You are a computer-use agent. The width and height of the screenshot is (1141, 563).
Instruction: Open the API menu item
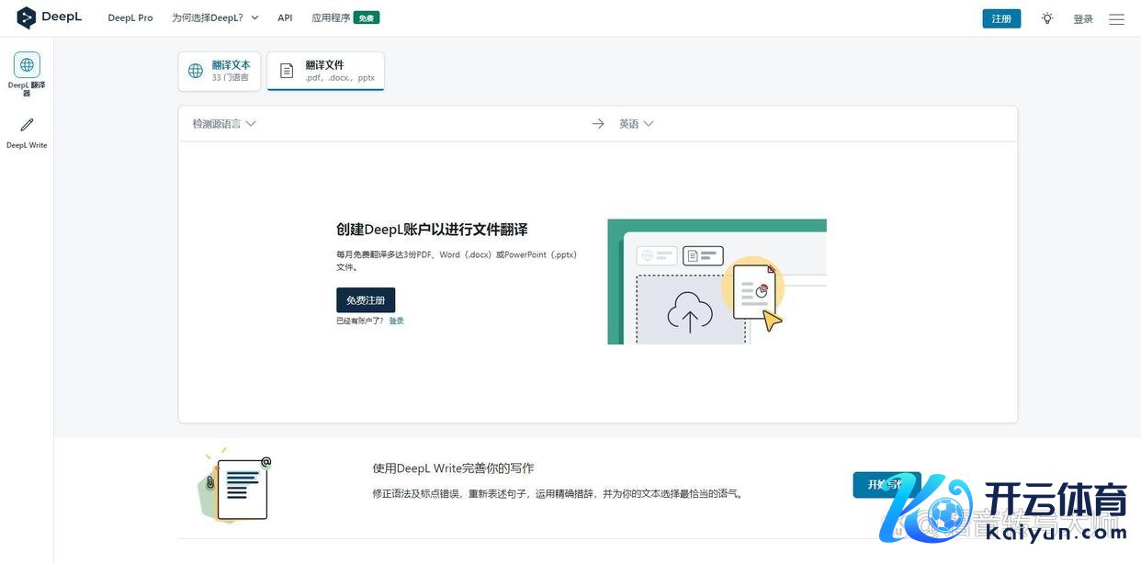[x=285, y=18]
